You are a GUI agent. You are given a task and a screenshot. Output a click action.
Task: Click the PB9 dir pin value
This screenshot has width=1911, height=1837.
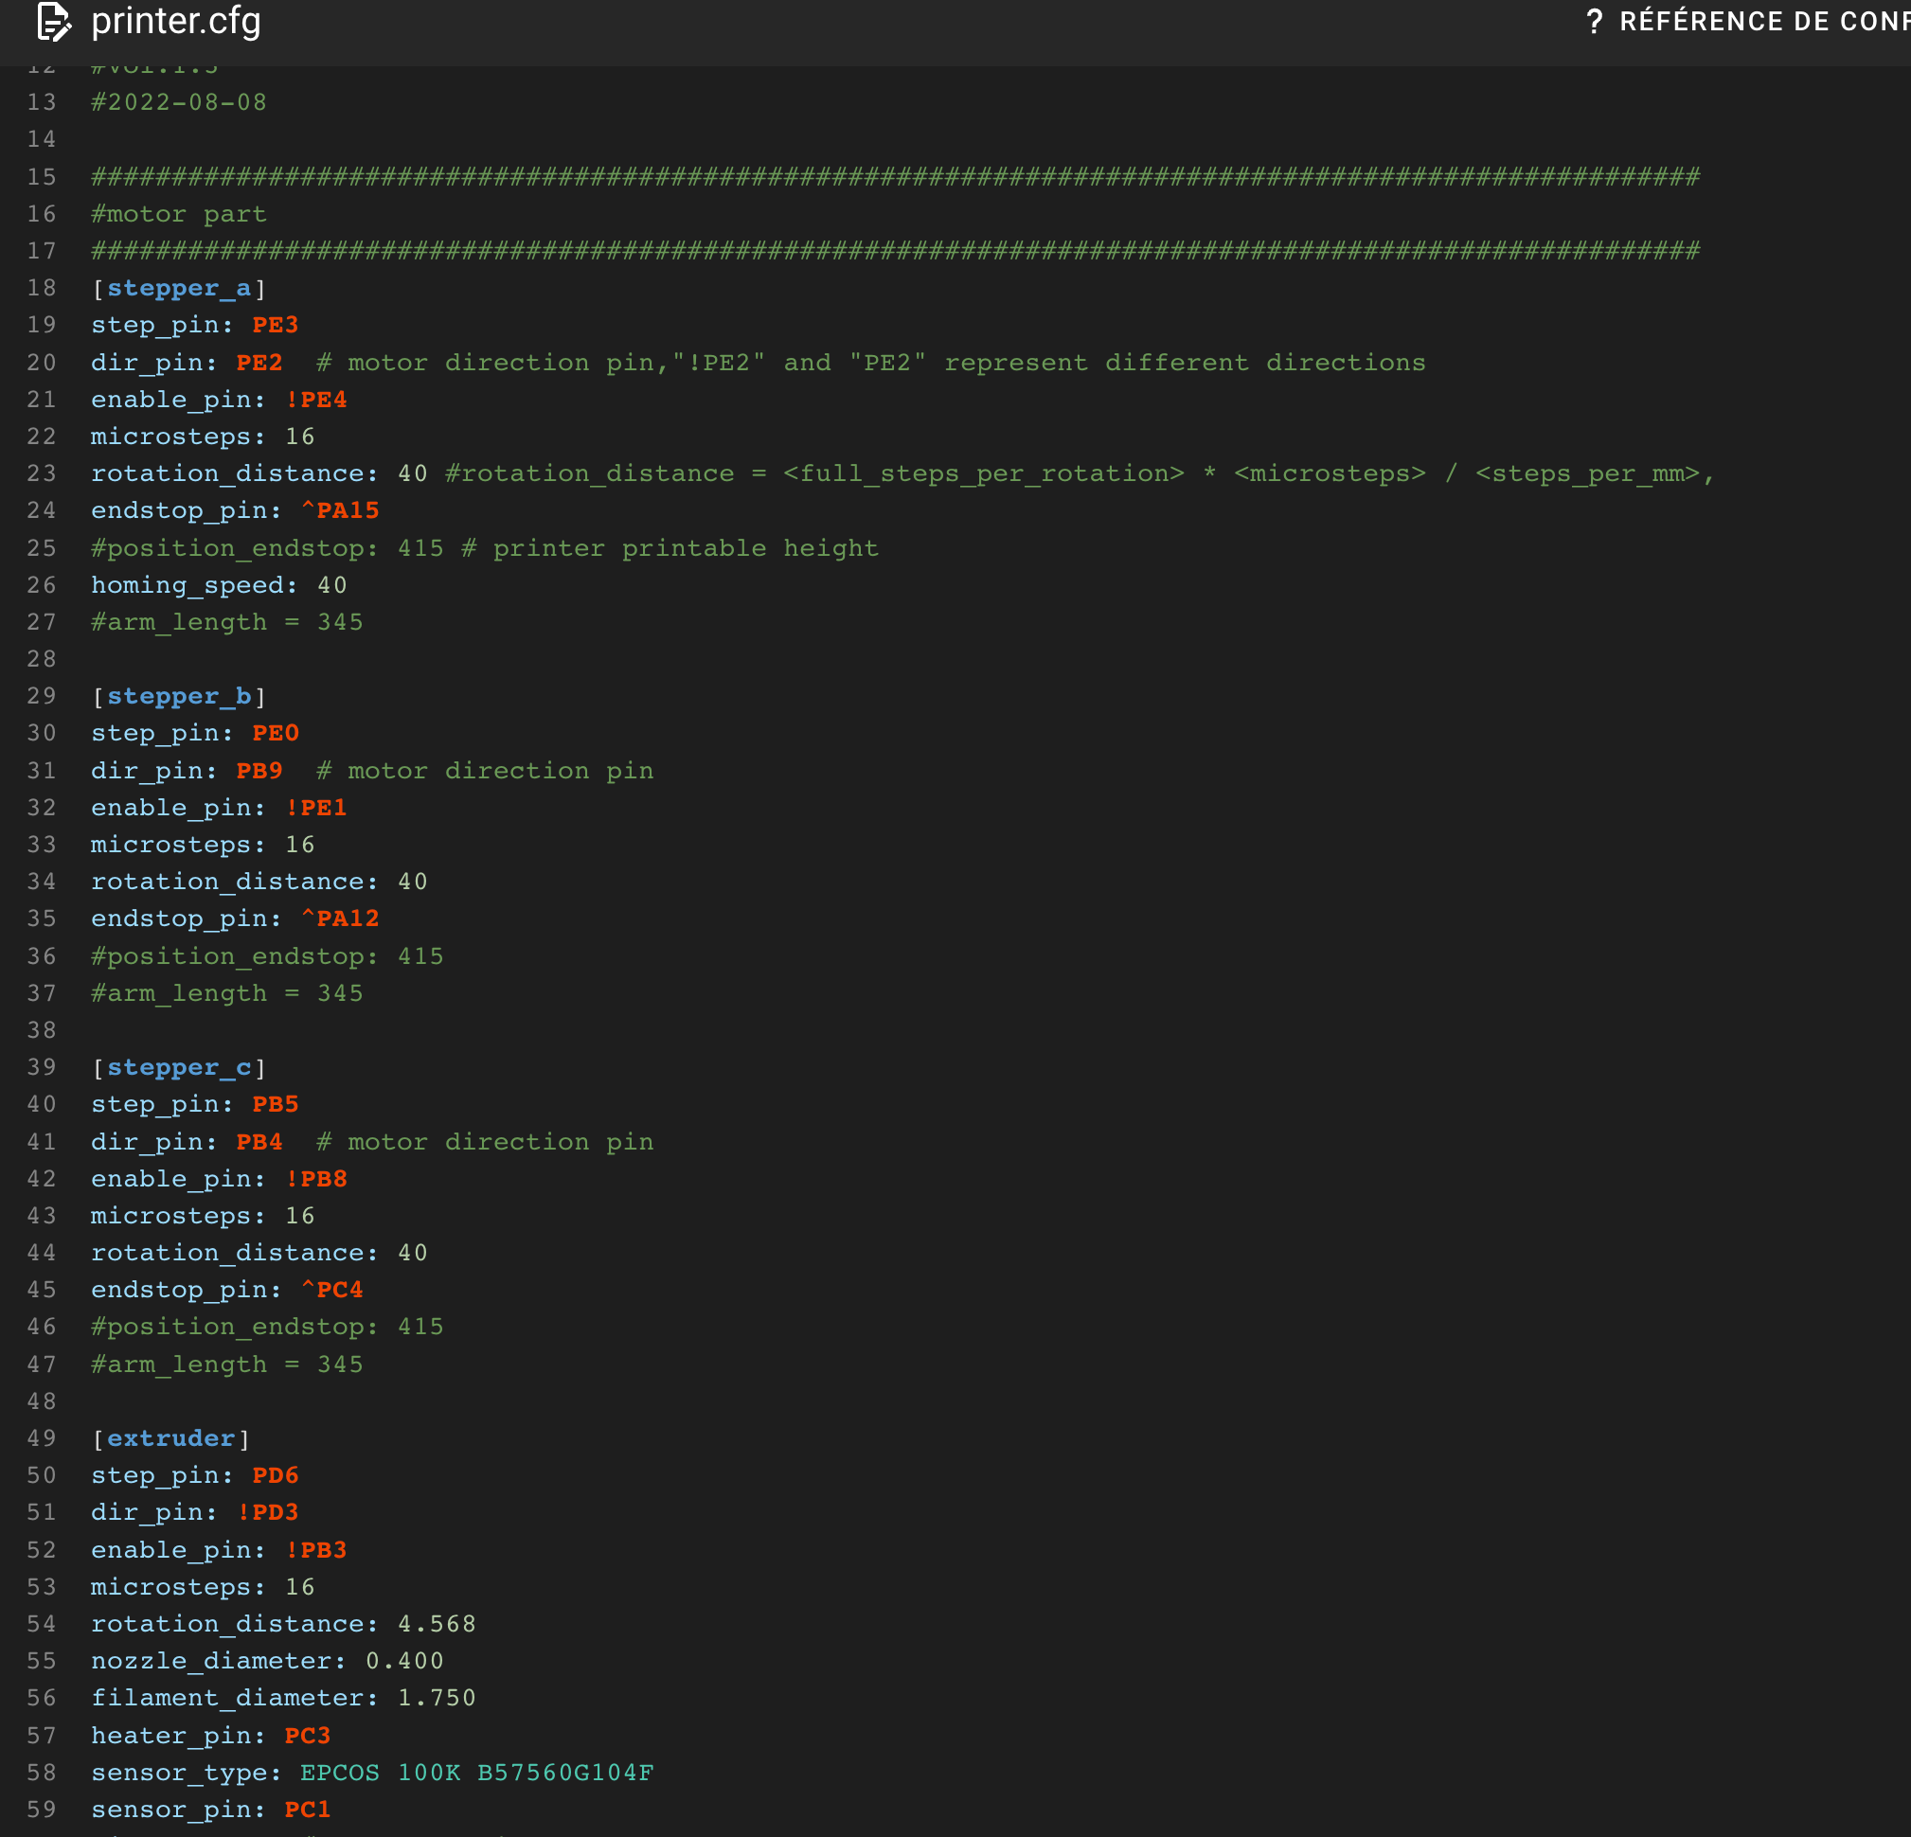259,770
